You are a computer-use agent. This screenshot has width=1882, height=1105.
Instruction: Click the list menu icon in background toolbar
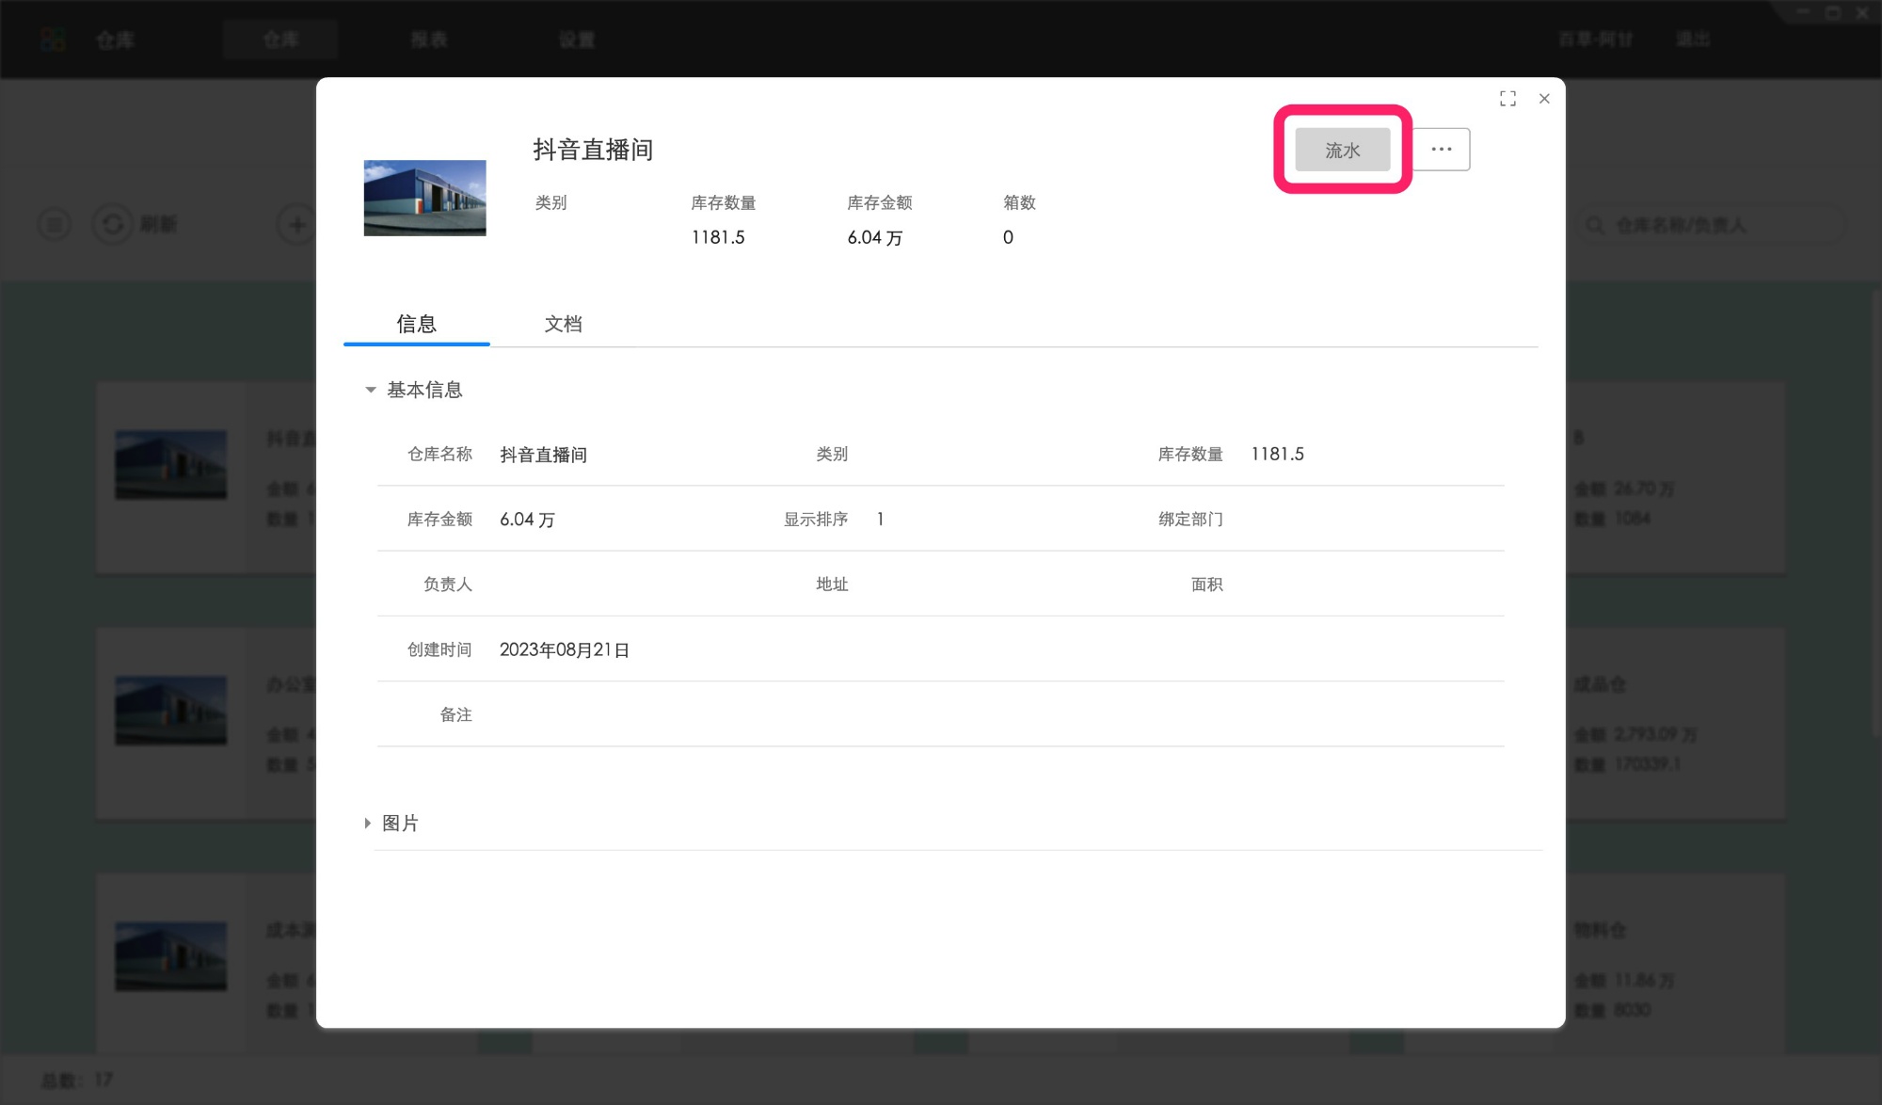(55, 224)
